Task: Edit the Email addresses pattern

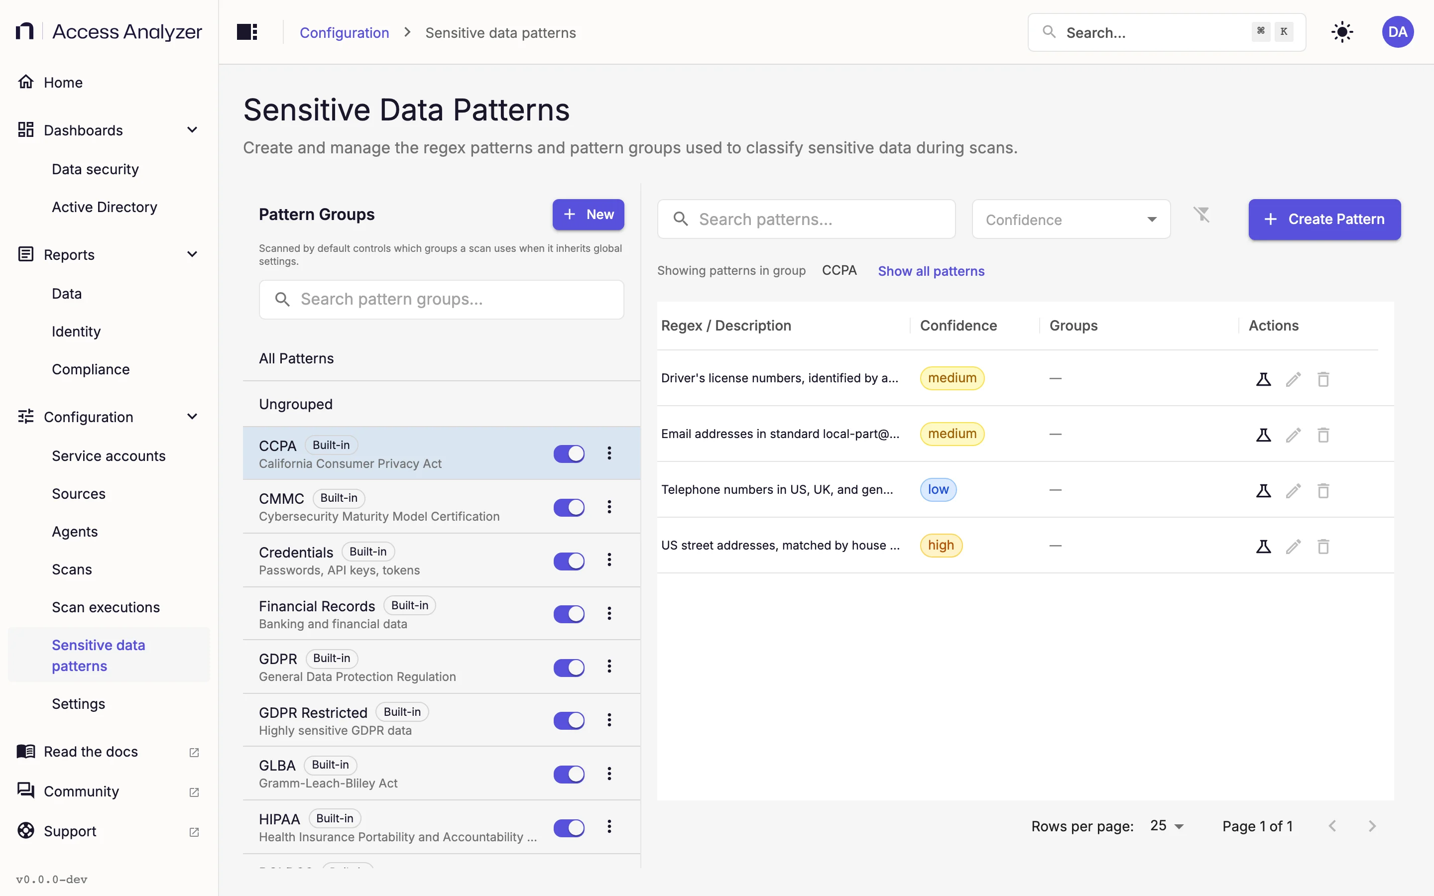Action: click(x=1293, y=435)
